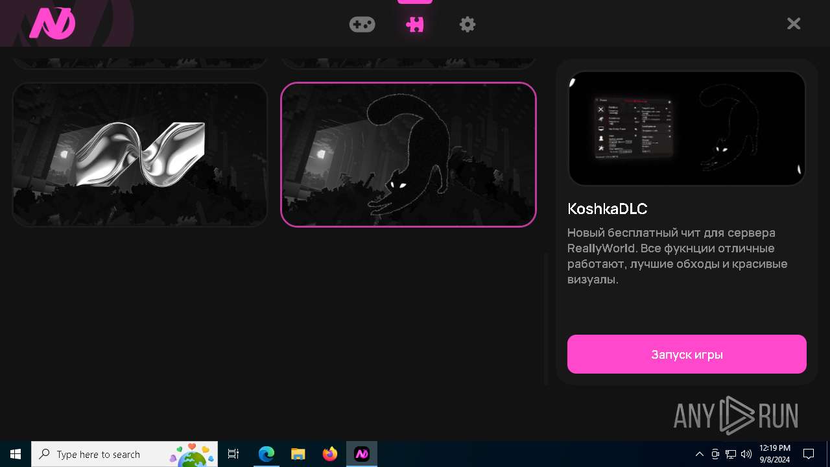830x467 pixels.
Task: Launch Firefox from the taskbar
Action: point(330,454)
